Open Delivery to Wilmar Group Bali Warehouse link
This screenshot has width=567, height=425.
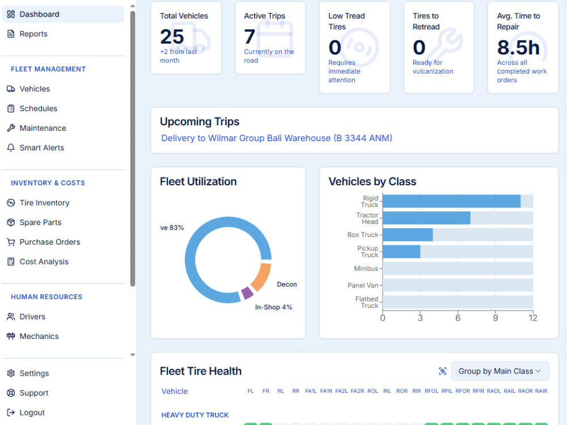coord(277,138)
